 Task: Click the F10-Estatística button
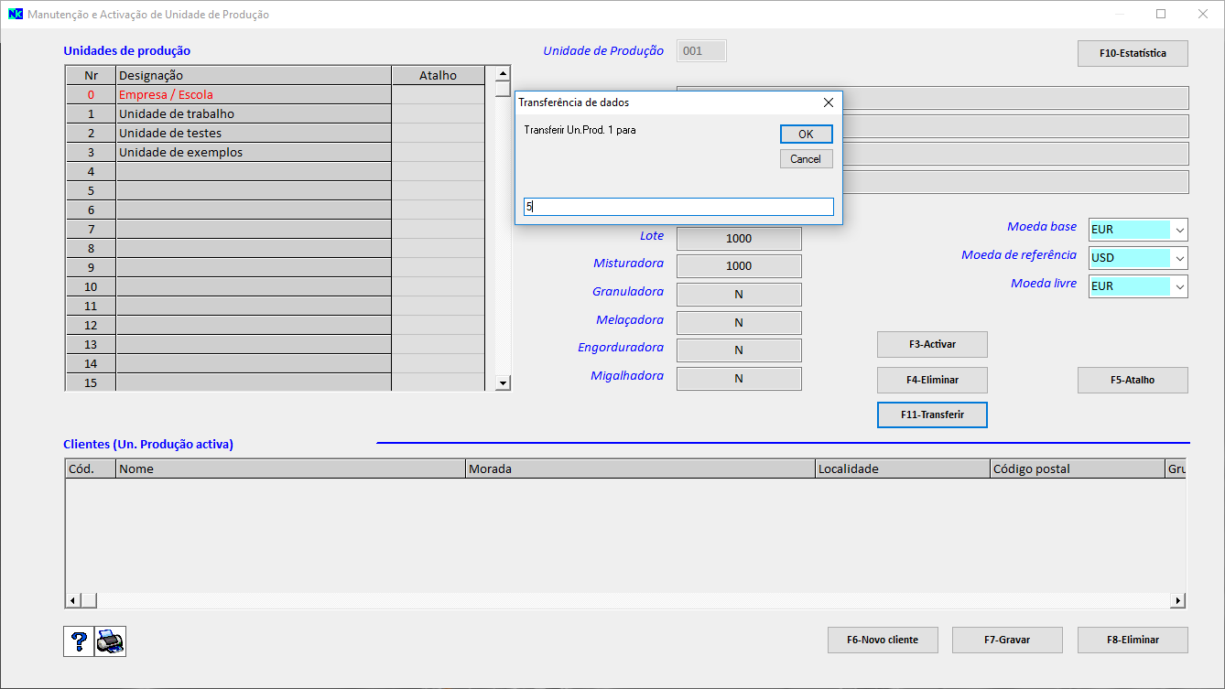(1133, 54)
